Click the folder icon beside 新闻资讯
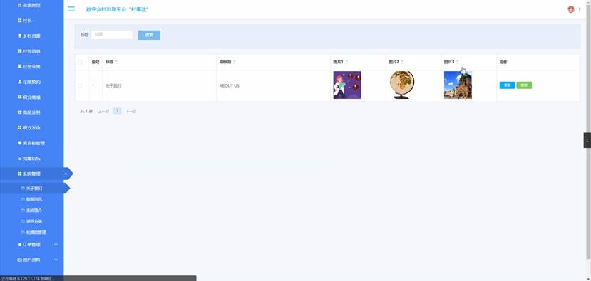591x281 pixels. (x=23, y=199)
